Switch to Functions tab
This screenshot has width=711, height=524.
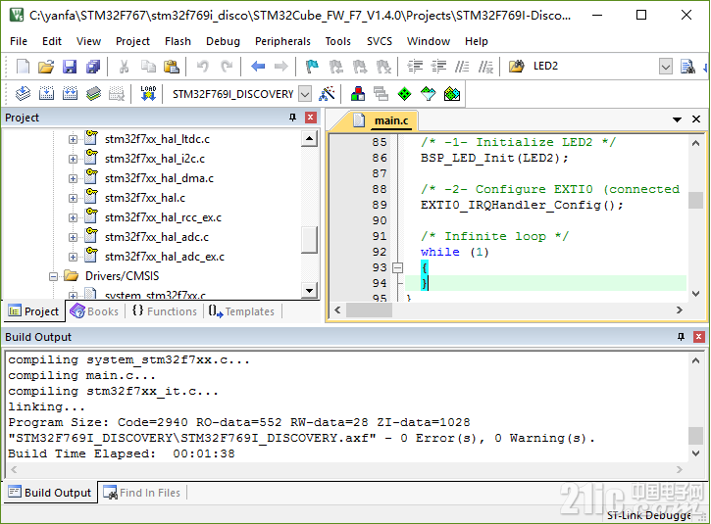164,311
